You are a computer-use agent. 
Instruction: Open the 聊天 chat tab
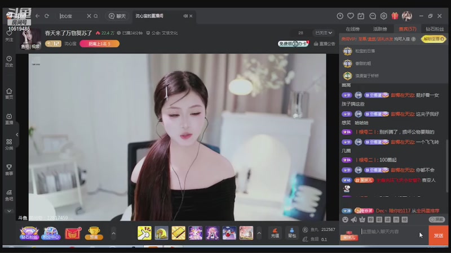pos(117,16)
